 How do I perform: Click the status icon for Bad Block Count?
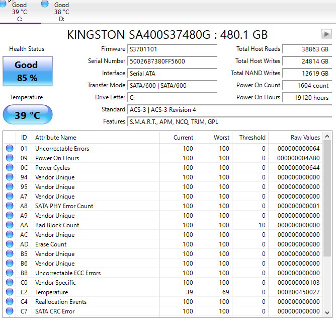(10, 225)
